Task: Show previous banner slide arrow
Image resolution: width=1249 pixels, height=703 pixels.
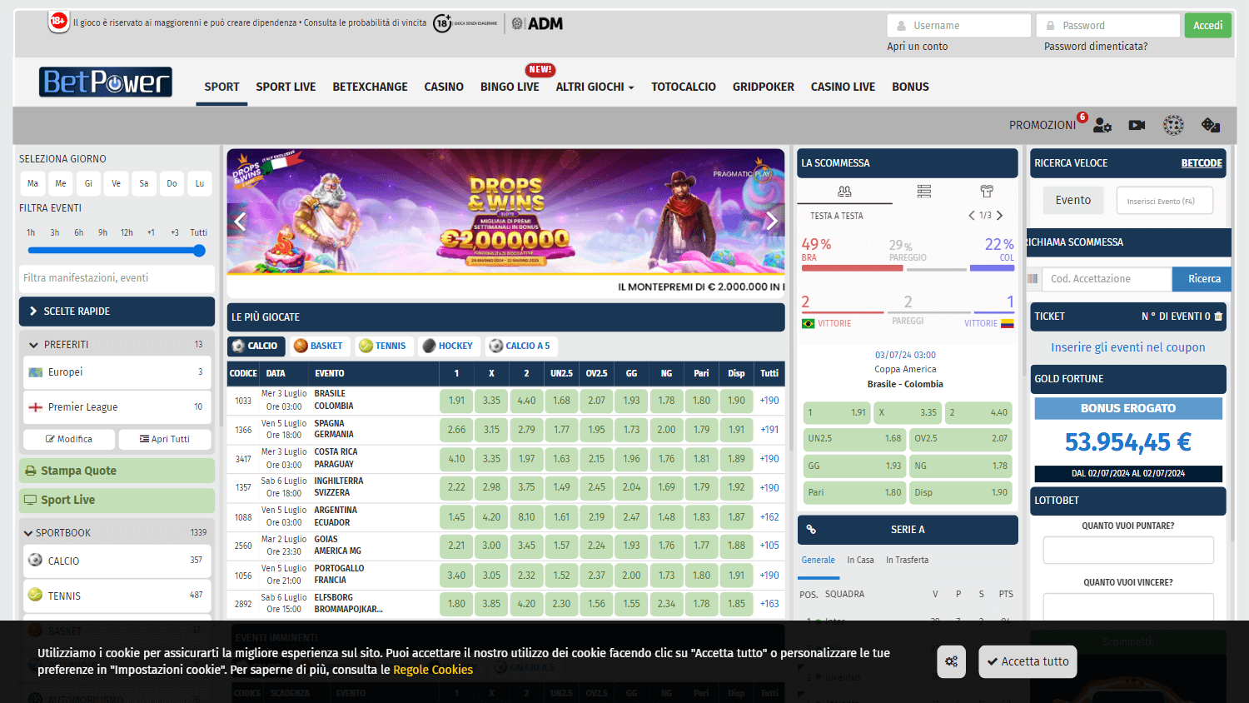Action: (x=241, y=221)
